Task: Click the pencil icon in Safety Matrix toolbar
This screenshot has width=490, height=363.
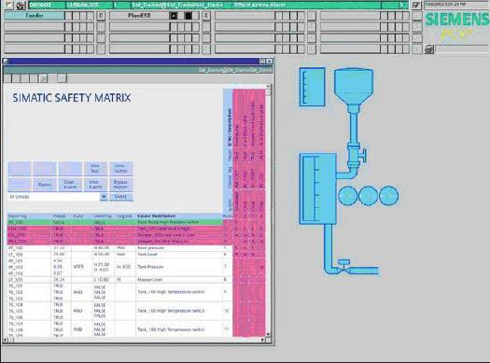Action: tap(44, 78)
